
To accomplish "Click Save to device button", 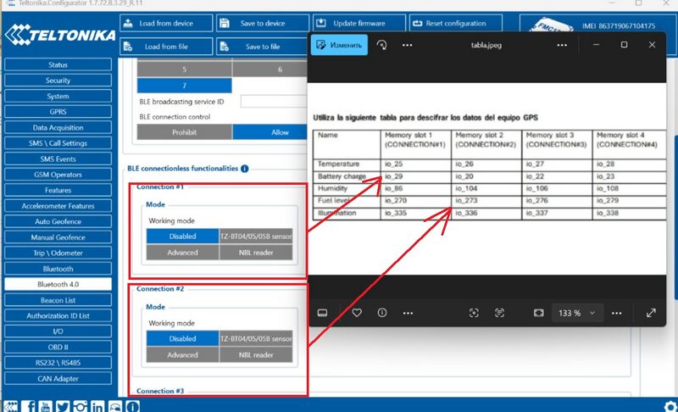I will [263, 24].
